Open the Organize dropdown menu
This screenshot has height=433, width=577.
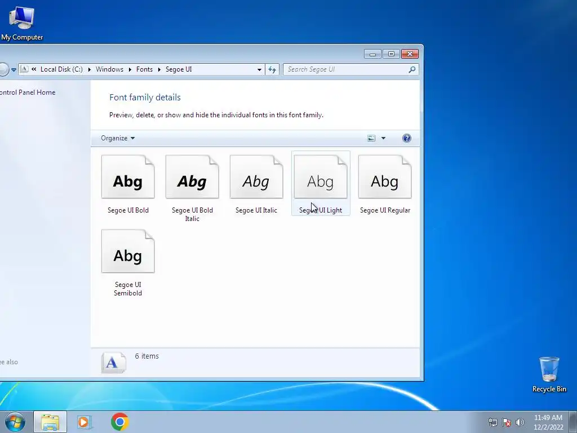click(118, 138)
